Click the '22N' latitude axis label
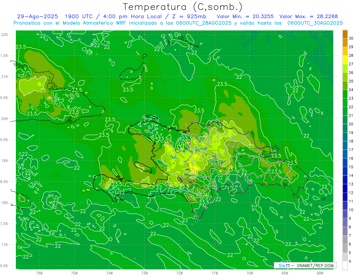The image size is (359, 277). (x=4, y=35)
